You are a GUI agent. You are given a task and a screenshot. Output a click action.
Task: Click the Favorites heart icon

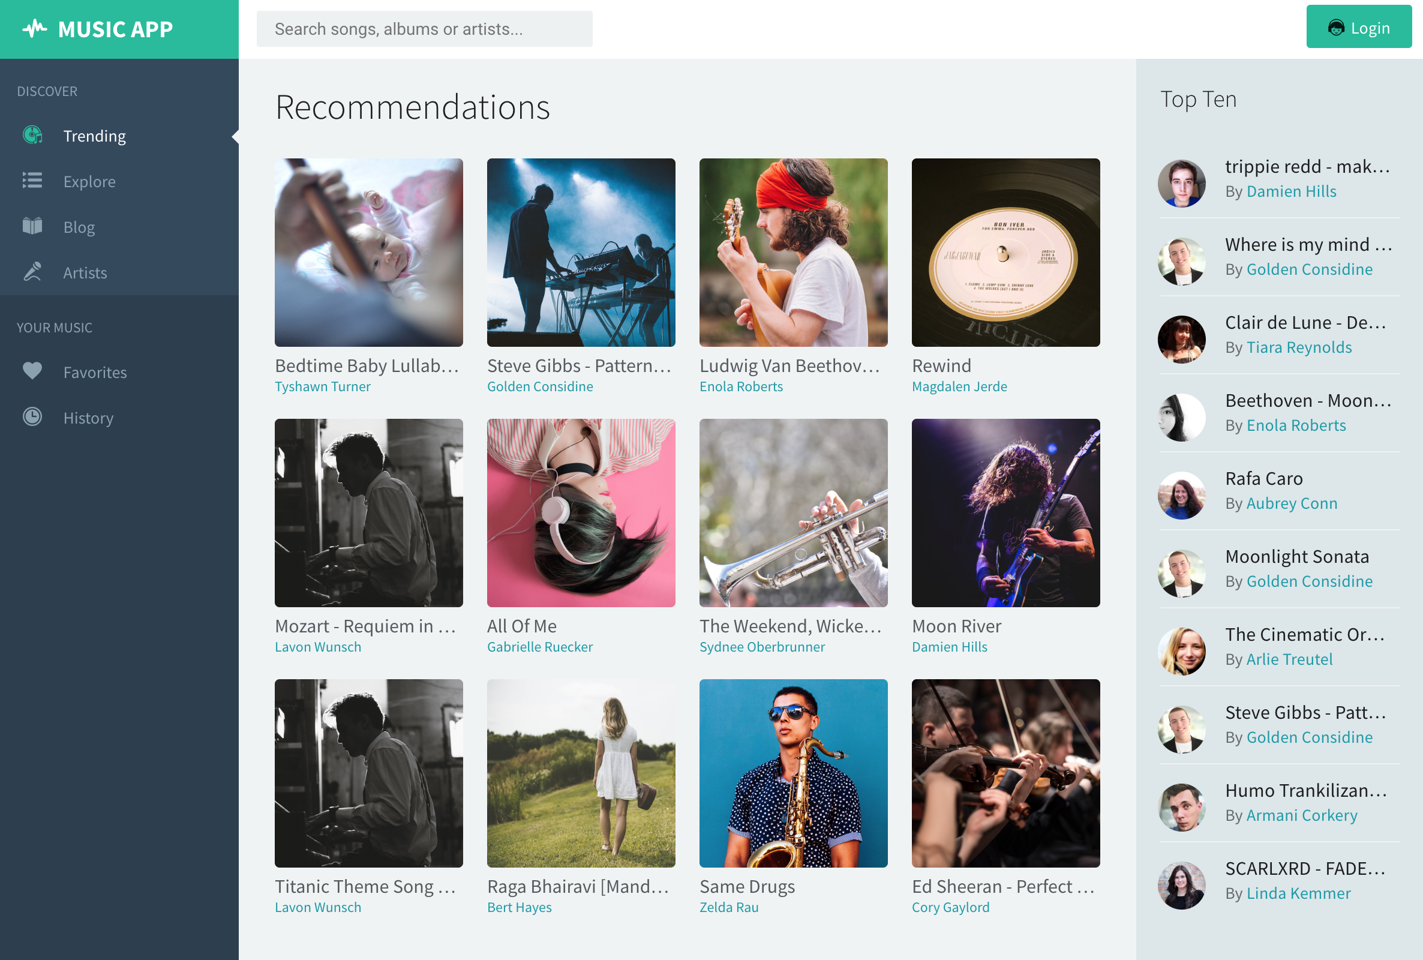click(32, 371)
